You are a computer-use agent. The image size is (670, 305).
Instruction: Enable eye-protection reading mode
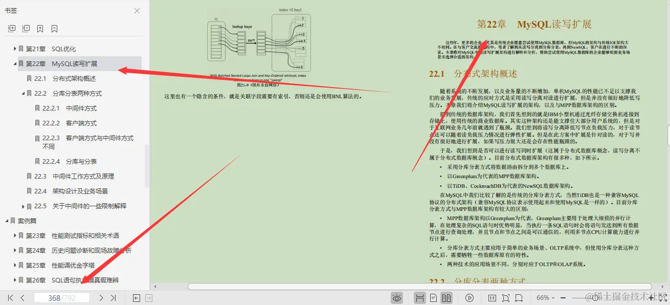(x=397, y=297)
